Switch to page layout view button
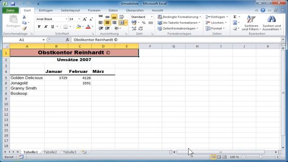This screenshot has width=288, height=162. coord(219,157)
